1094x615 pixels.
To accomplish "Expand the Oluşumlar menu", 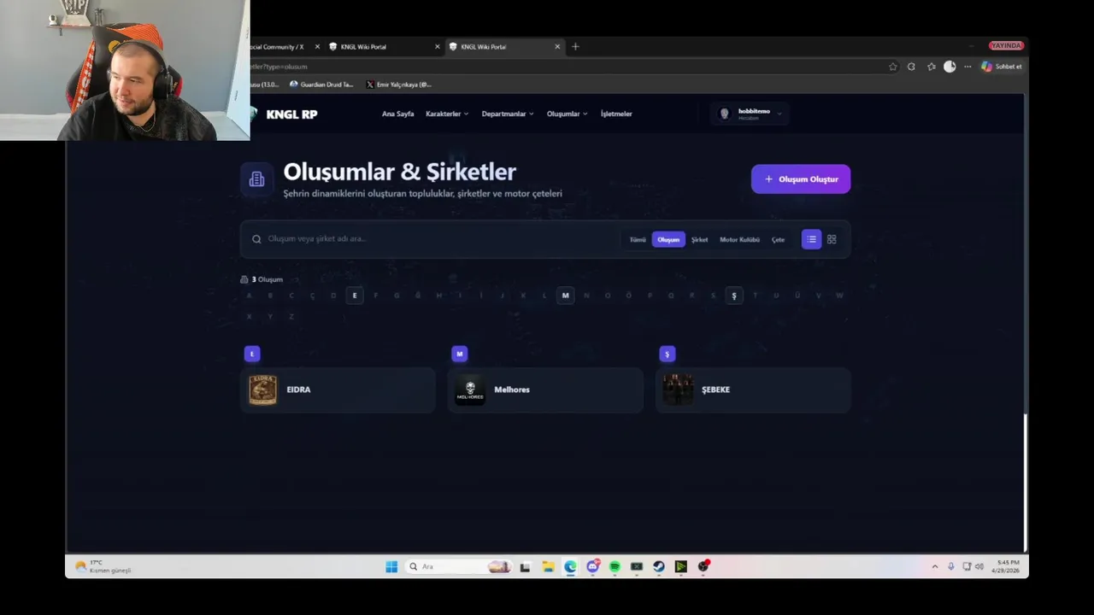I will [x=568, y=114].
